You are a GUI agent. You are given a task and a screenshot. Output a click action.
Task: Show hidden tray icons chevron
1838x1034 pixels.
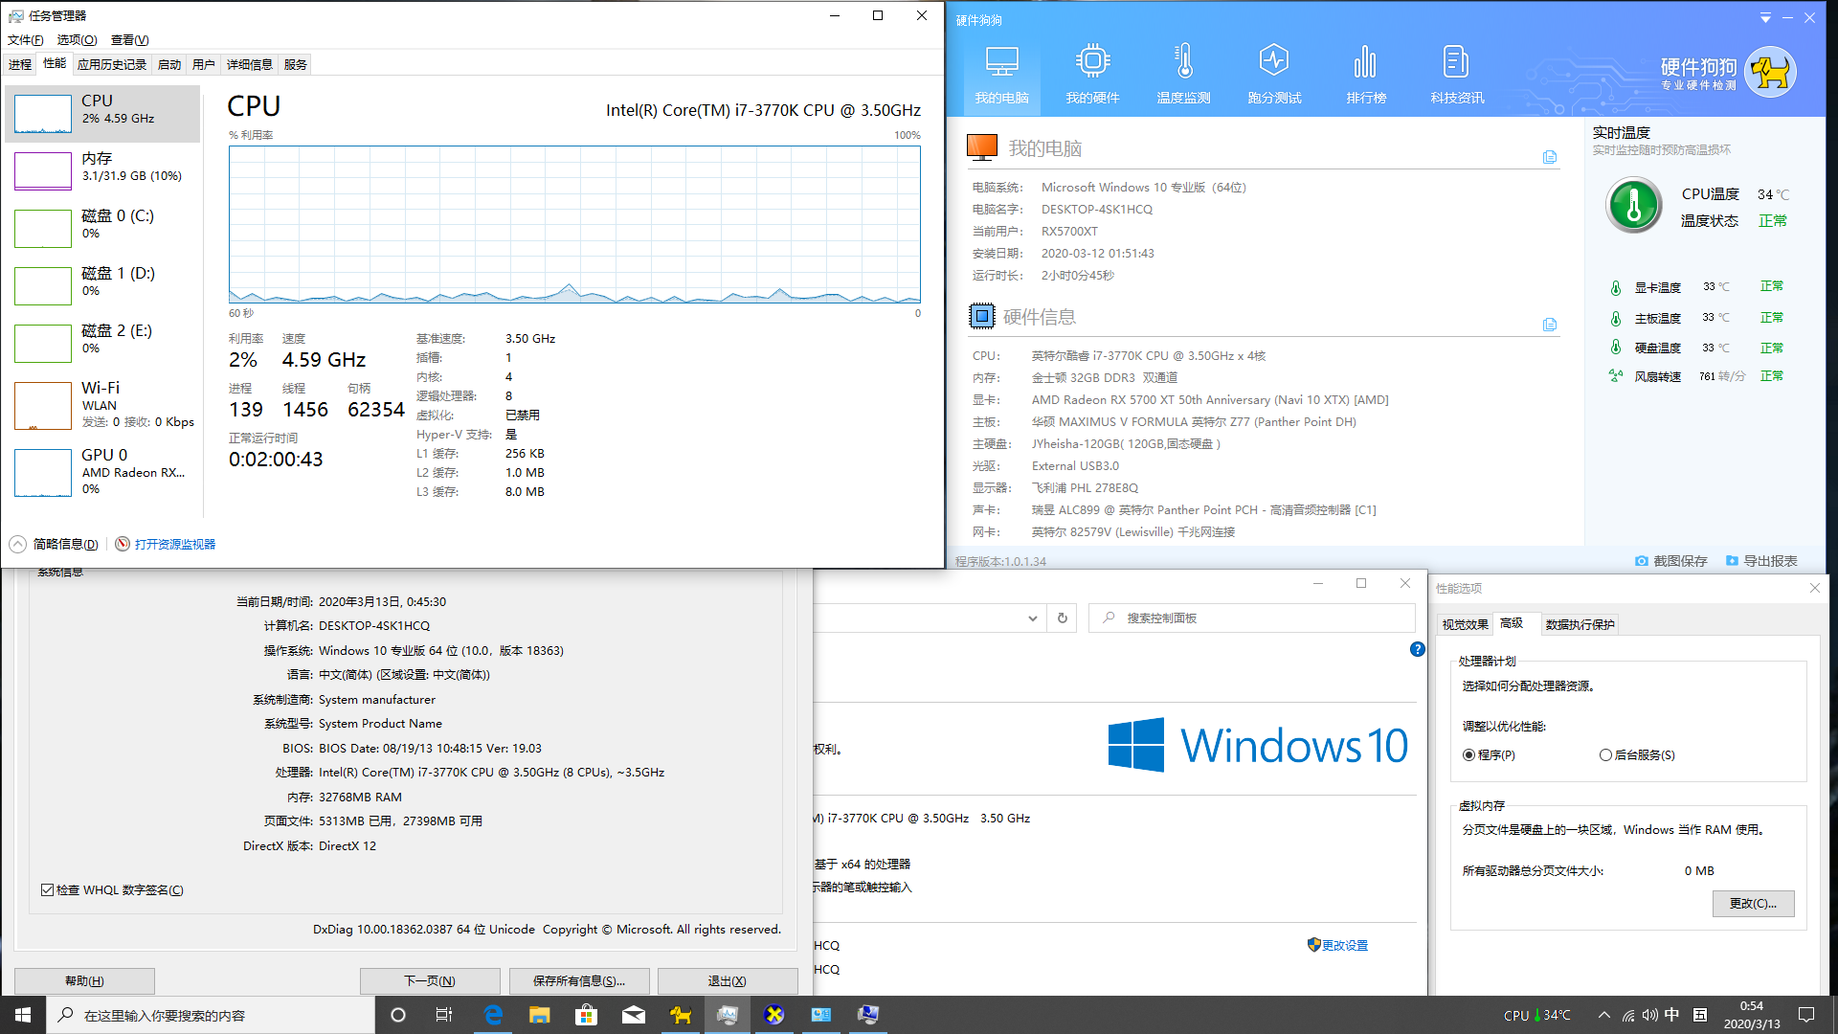(x=1604, y=1015)
